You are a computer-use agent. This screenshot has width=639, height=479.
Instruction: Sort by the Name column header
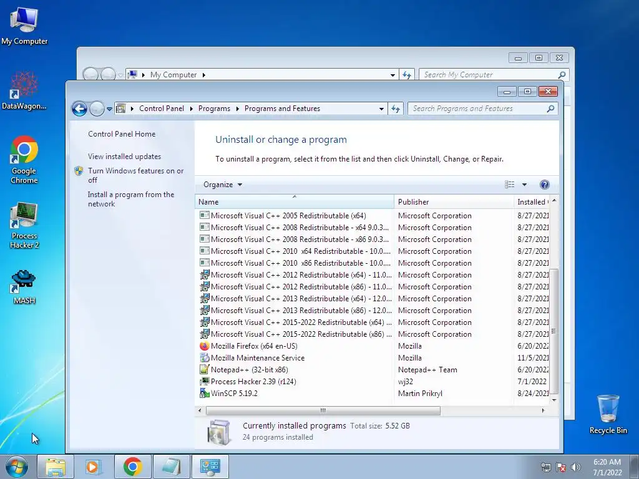coord(295,202)
